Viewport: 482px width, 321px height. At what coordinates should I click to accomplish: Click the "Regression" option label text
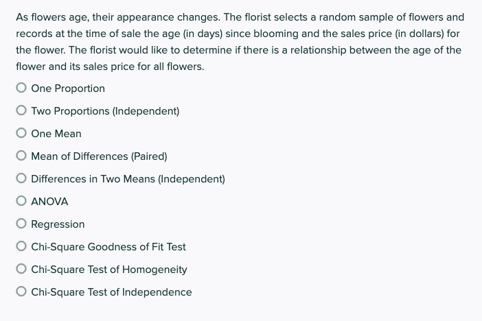[x=58, y=224]
